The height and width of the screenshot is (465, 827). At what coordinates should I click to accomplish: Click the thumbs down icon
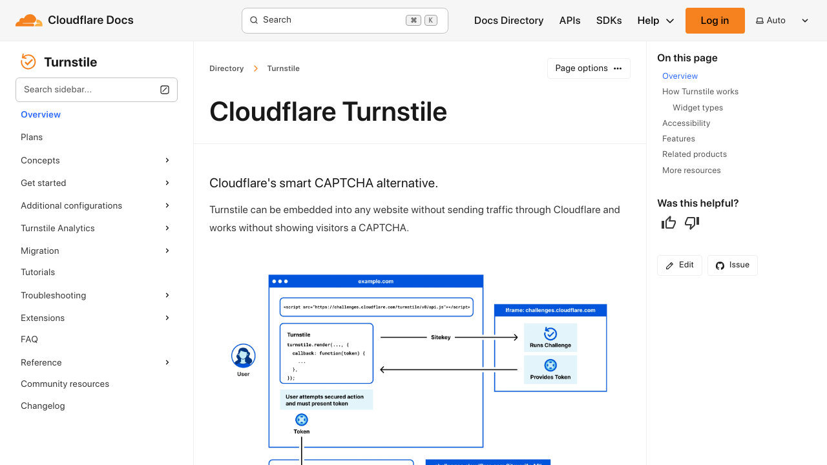692,223
